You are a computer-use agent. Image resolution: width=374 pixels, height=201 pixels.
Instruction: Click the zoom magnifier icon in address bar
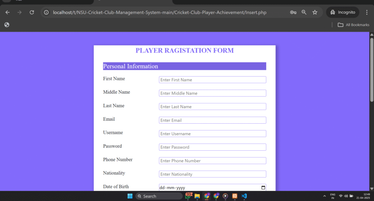click(x=304, y=12)
